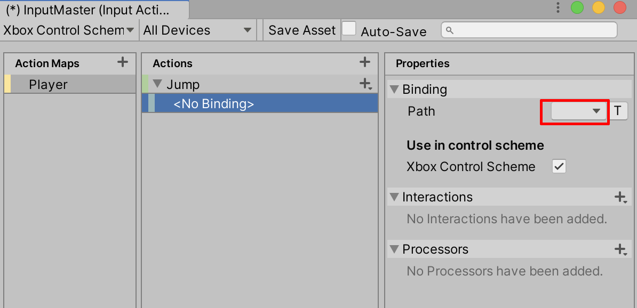
Task: Collapse the Binding section
Action: click(x=394, y=89)
